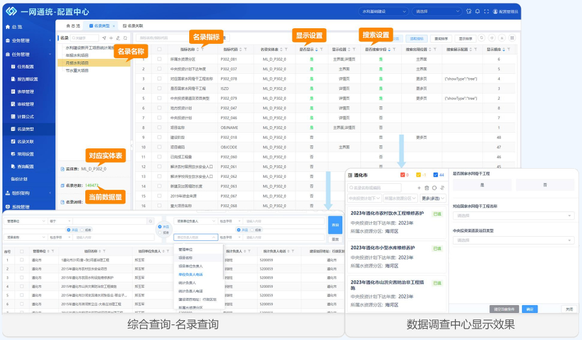Check the box for row 所属水资源分区
The height and width of the screenshot is (340, 582).
point(159,59)
